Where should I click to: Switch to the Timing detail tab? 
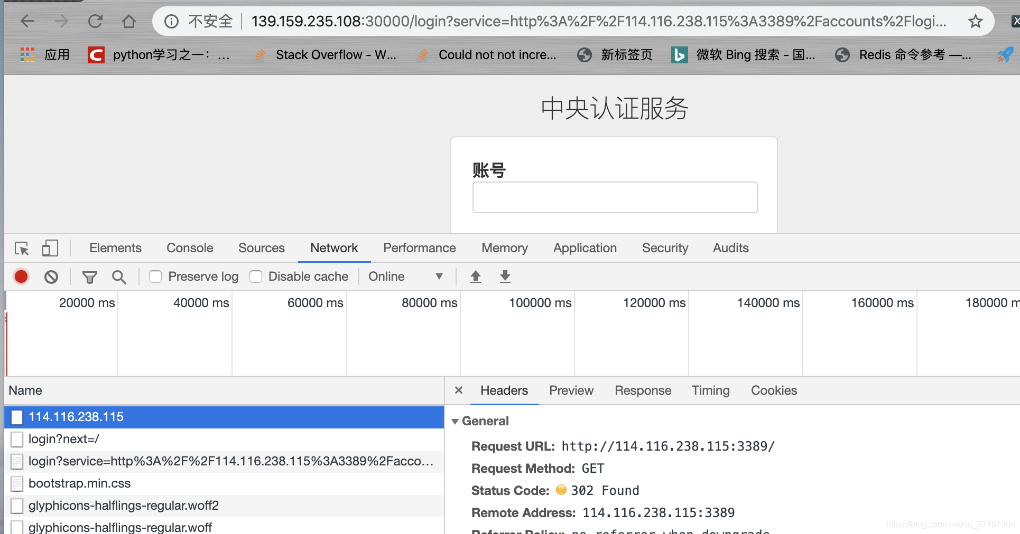(710, 390)
